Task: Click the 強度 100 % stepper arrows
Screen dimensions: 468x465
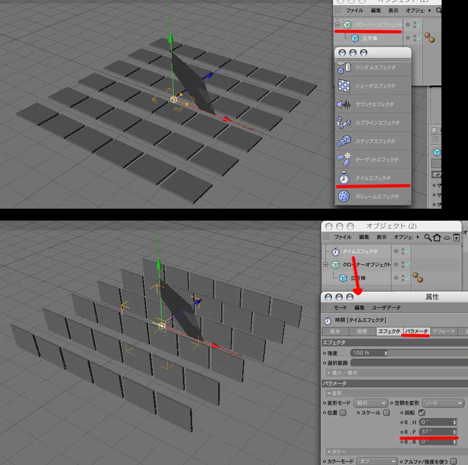Action: [386, 353]
